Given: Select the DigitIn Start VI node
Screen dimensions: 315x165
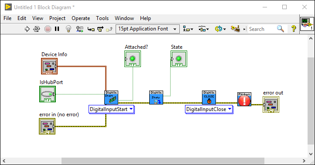Looking at the screenshot, I should [111, 98].
